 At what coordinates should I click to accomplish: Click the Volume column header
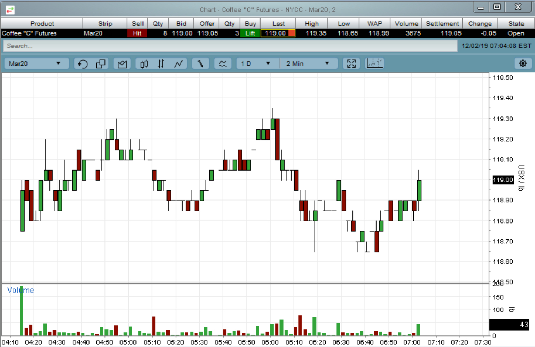pos(406,23)
